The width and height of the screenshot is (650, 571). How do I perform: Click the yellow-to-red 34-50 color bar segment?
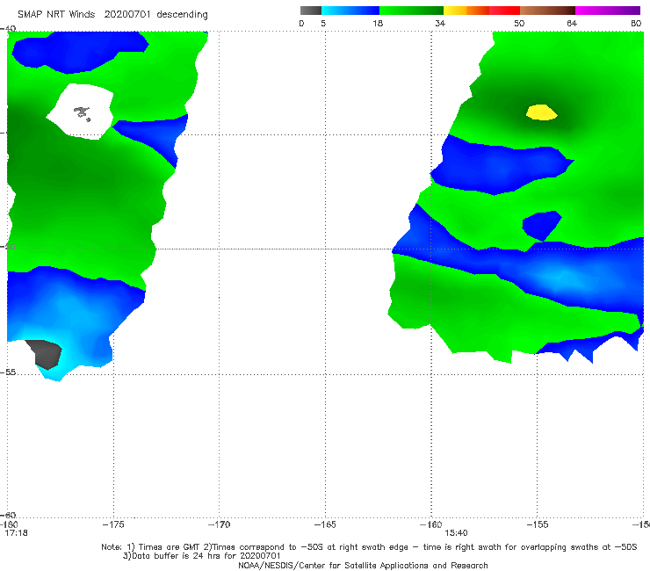point(481,11)
